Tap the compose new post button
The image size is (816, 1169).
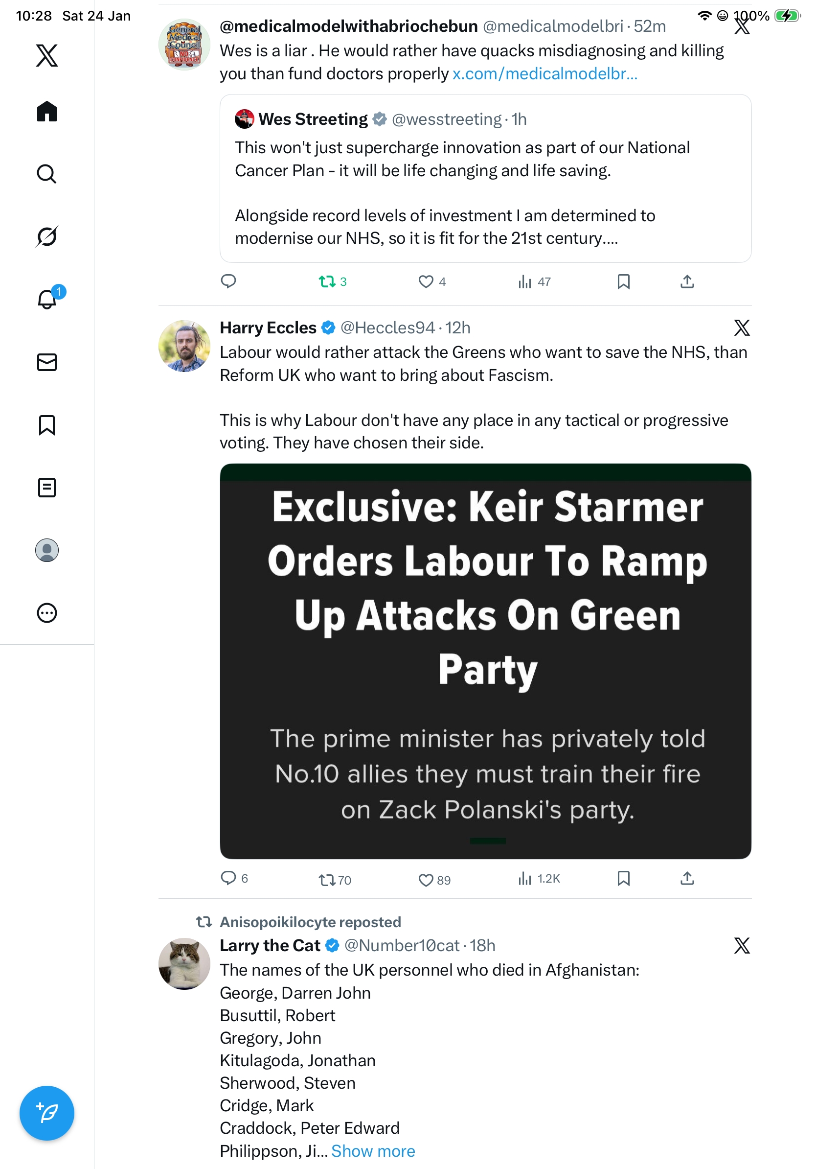(47, 1113)
